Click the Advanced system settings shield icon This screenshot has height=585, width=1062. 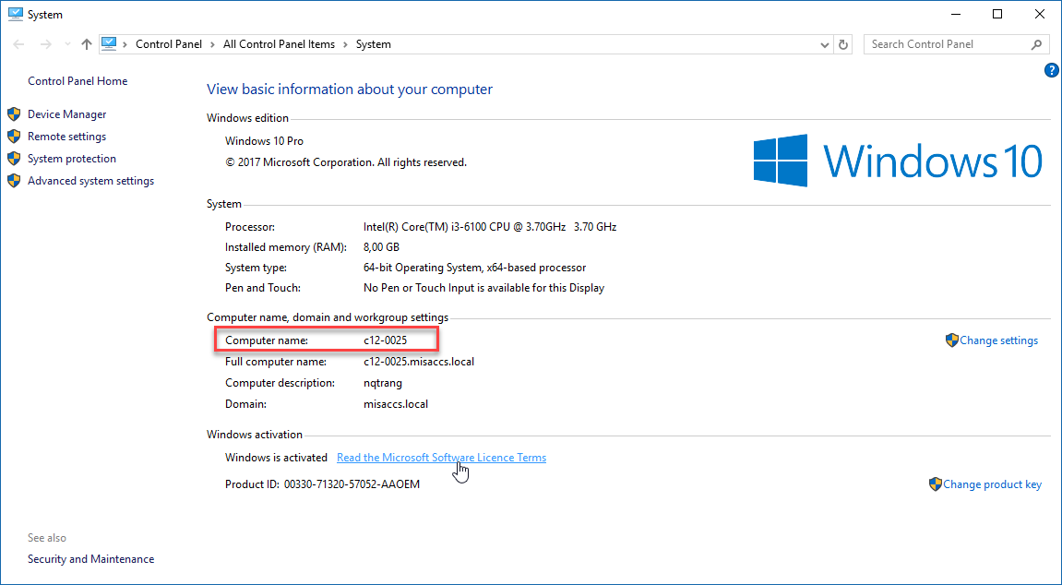point(14,181)
